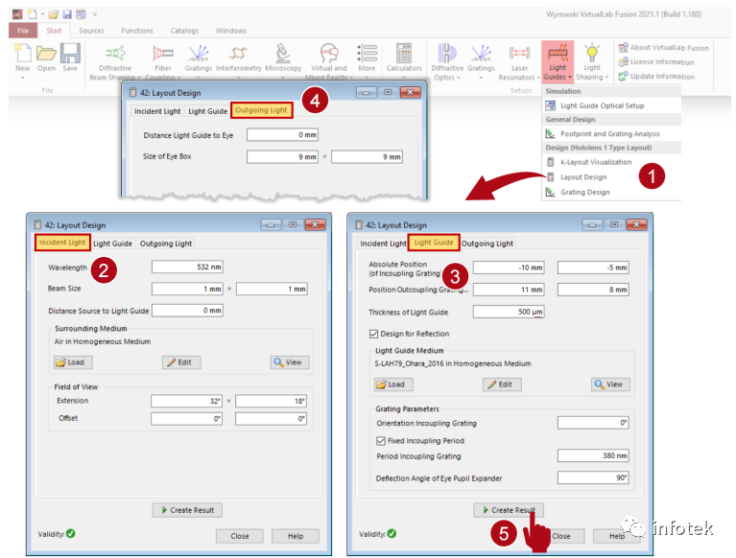Image resolution: width=736 pixels, height=558 pixels.
Task: Click the Field of View Extension 32° field
Action: [186, 401]
